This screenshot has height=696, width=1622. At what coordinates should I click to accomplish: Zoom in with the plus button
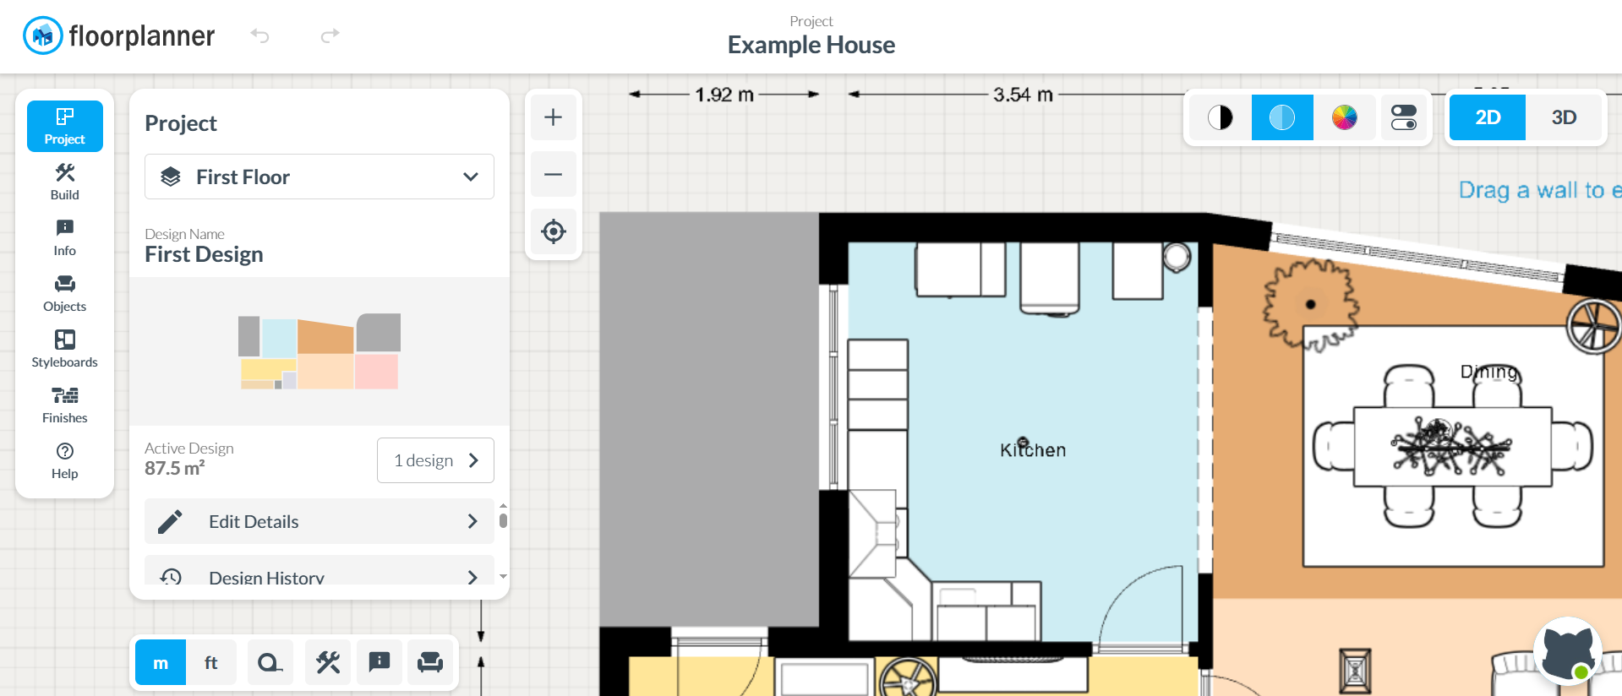554,117
